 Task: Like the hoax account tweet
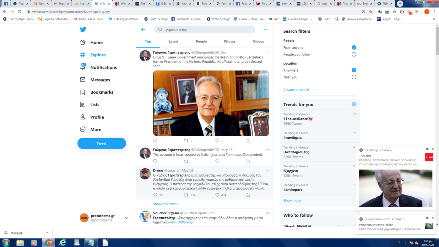coord(217,161)
